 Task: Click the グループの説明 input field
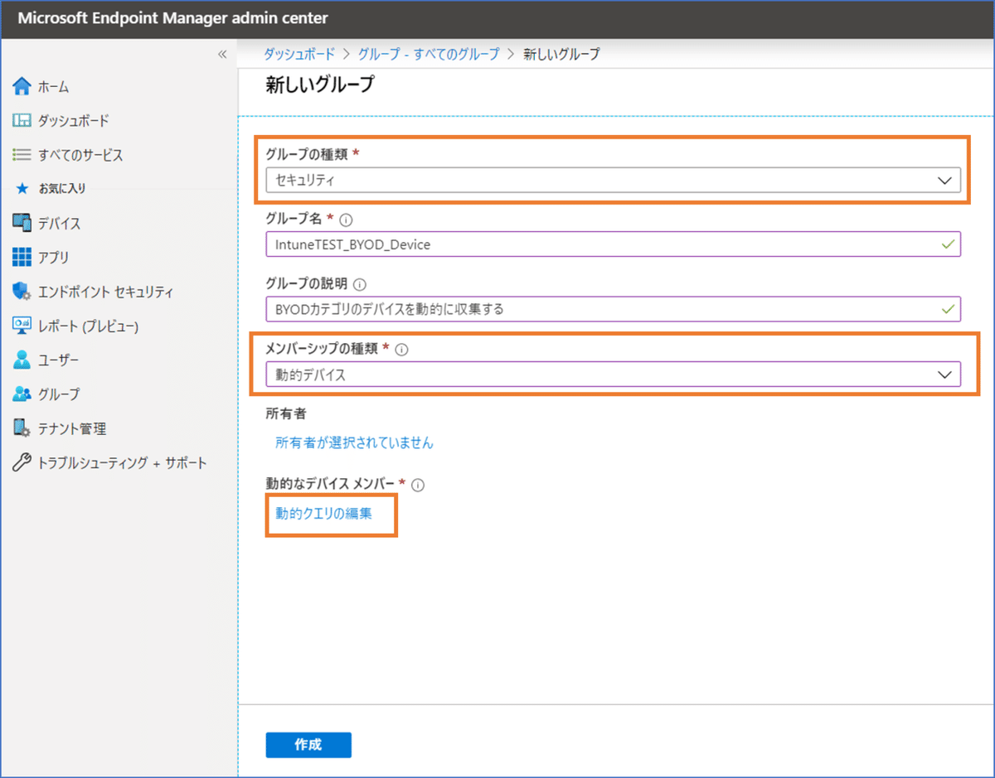pyautogui.click(x=613, y=309)
